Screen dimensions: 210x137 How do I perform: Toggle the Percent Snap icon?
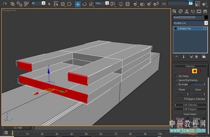pos(149,4)
